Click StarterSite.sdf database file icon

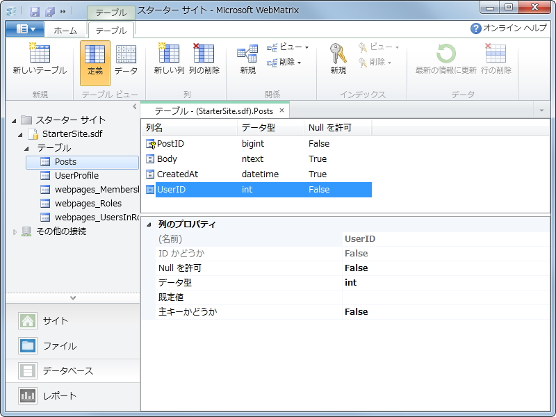click(x=33, y=134)
